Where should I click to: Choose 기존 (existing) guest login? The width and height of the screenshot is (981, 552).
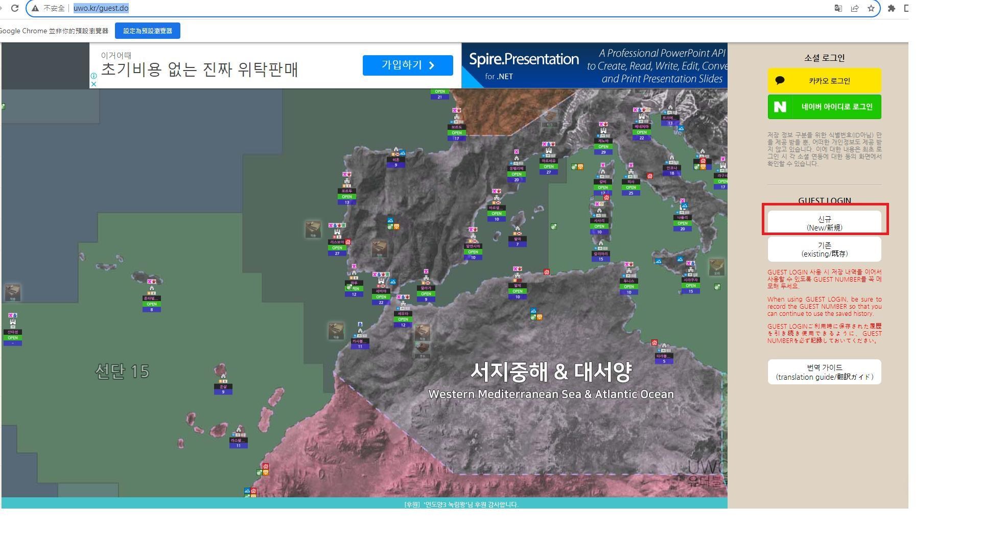pos(824,249)
